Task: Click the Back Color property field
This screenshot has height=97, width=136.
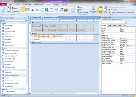Action: pyautogui.click(x=127, y=37)
